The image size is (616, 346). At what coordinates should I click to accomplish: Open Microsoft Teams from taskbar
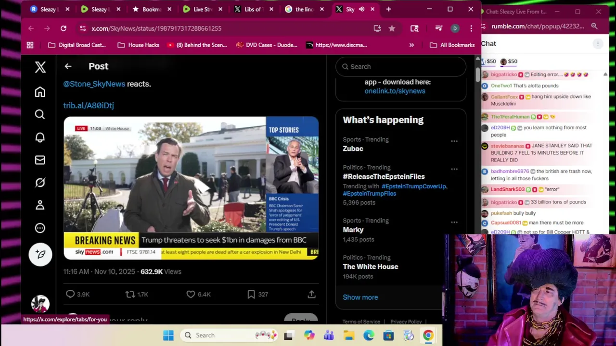[x=329, y=335]
